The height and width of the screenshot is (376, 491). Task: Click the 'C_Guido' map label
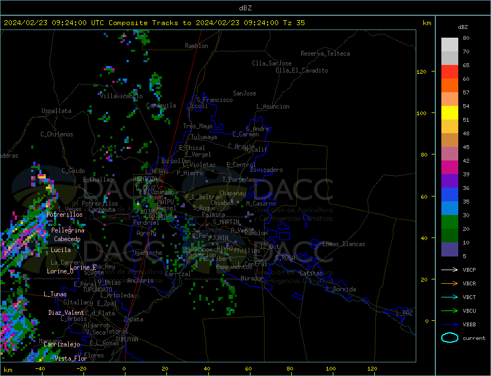[73, 171]
